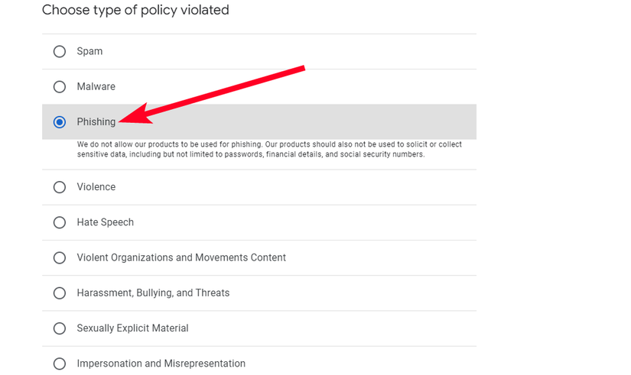Click "Harassment, Bullying, and Threats" label text
The image size is (631, 375).
[153, 293]
